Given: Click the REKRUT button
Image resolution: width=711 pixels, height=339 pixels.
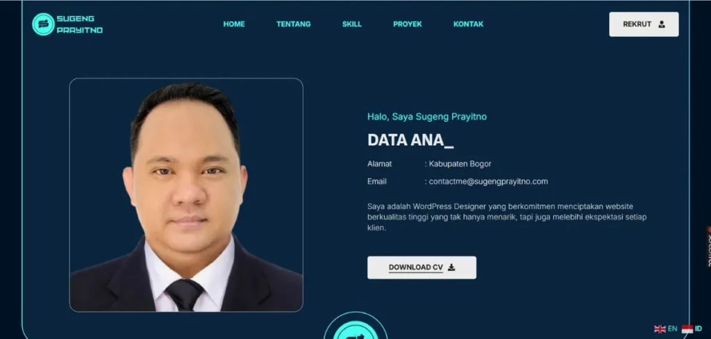Looking at the screenshot, I should pos(644,24).
